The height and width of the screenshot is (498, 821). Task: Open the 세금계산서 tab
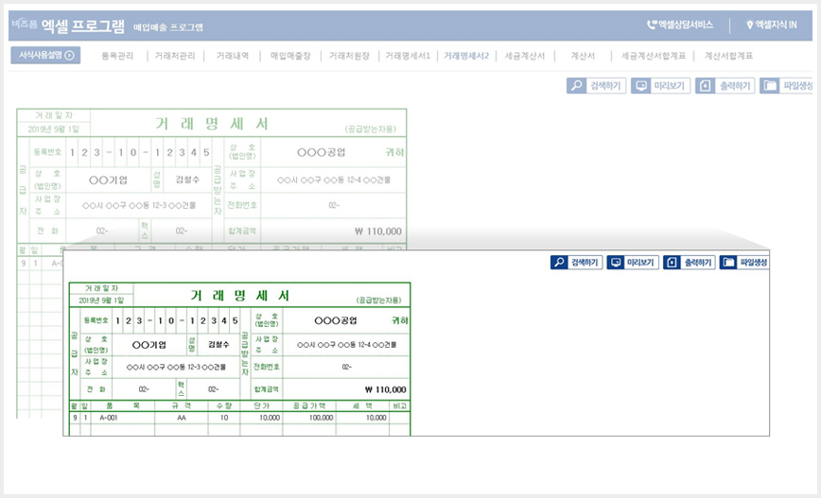pyautogui.click(x=525, y=56)
